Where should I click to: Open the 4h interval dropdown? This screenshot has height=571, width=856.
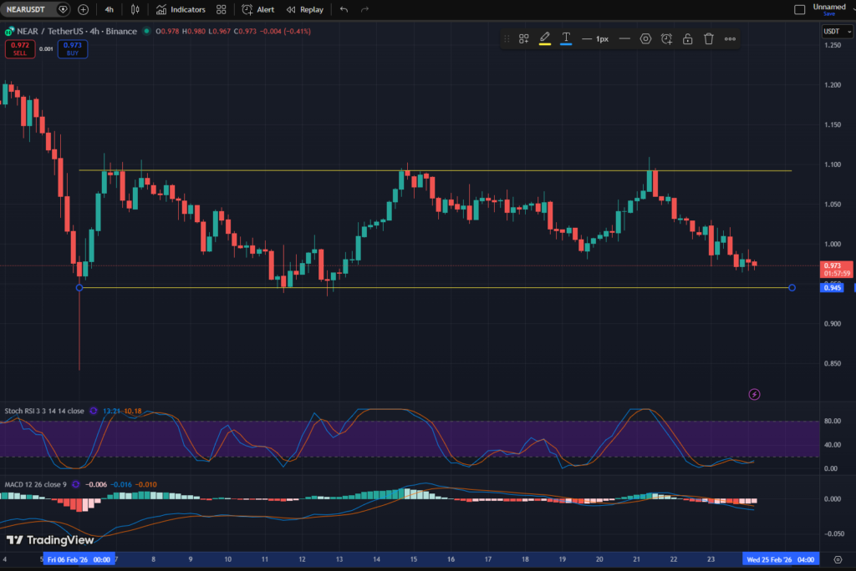(x=109, y=9)
